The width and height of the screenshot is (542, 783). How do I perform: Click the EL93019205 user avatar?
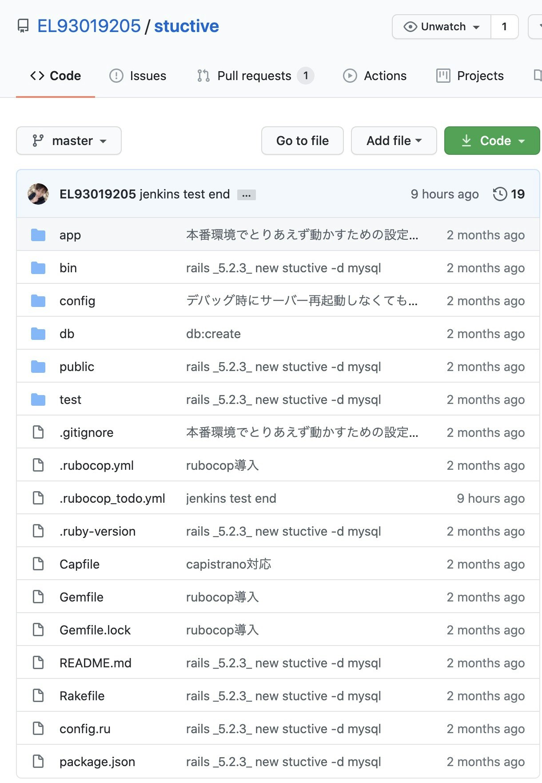click(x=38, y=194)
